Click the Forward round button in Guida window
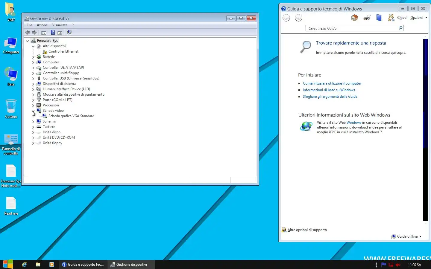Screen dimensions: 431x269 pos(298,18)
